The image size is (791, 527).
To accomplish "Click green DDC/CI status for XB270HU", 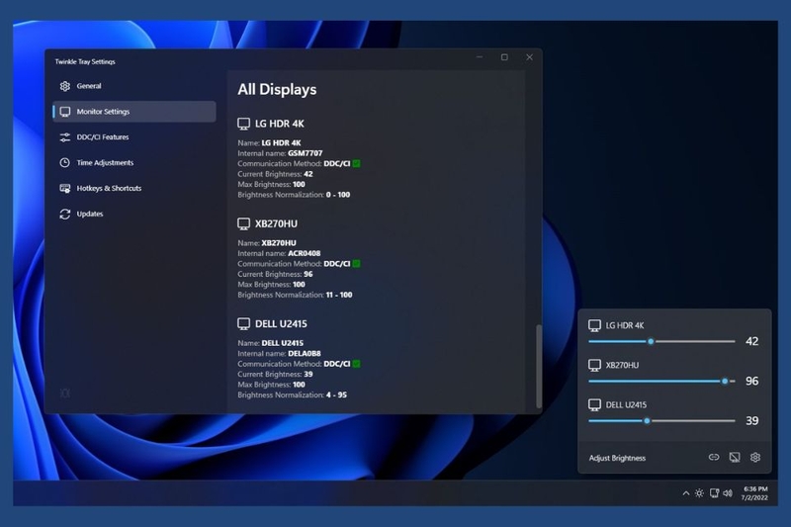I will coord(356,264).
